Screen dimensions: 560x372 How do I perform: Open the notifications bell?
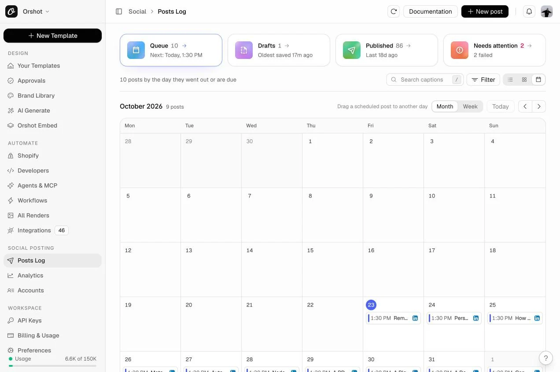click(529, 11)
